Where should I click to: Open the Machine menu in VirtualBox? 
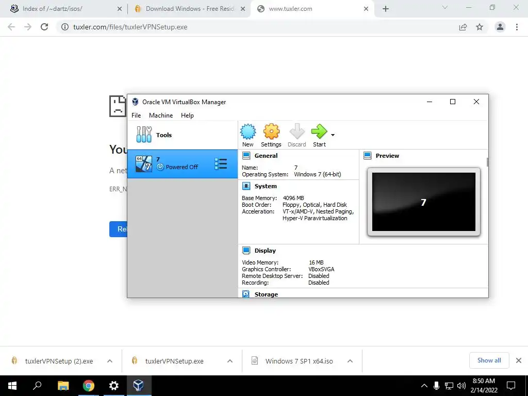tap(161, 115)
